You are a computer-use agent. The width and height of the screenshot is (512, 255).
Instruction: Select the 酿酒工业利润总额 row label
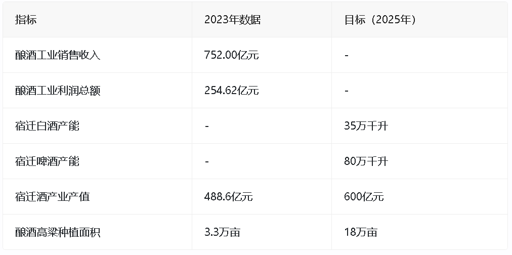[x=58, y=91]
